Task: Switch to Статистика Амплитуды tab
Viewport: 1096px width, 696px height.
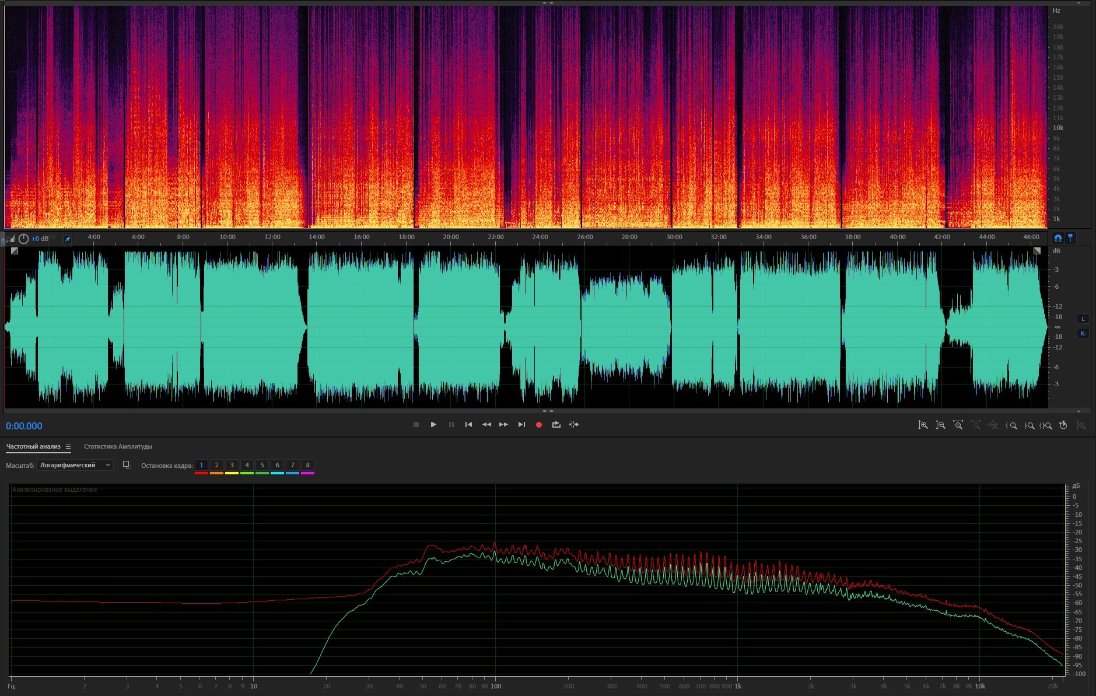Action: [118, 447]
